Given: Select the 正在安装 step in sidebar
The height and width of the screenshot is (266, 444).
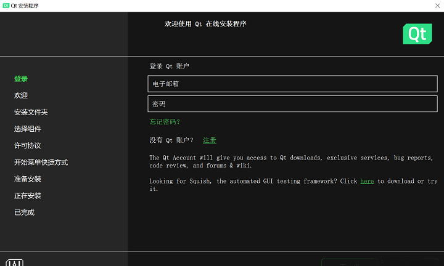Looking at the screenshot, I should (x=28, y=196).
